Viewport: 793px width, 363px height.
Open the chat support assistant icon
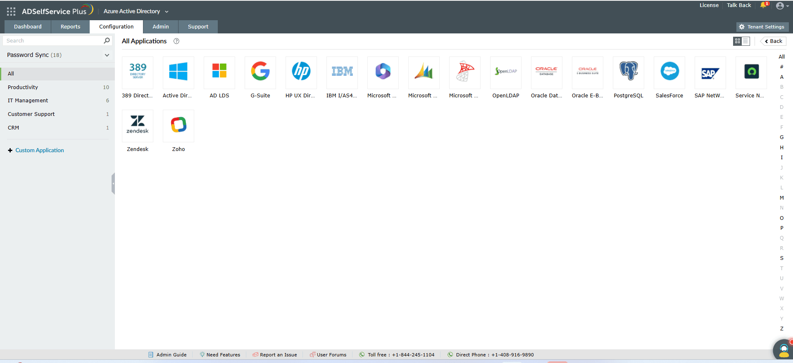pyautogui.click(x=783, y=350)
